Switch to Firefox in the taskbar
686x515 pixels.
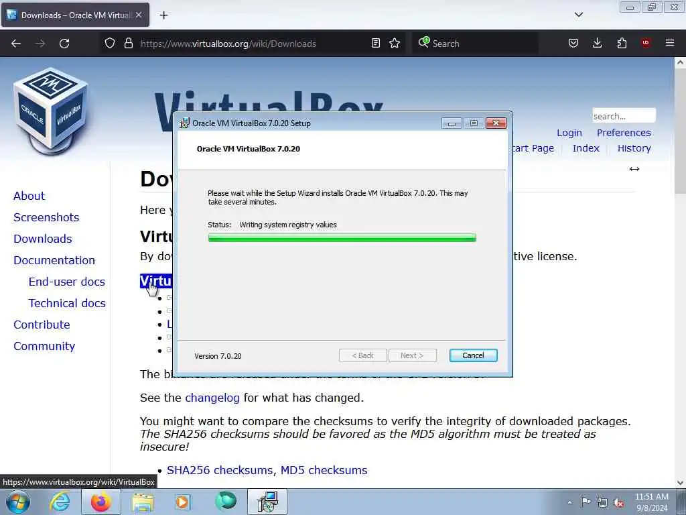[101, 502]
